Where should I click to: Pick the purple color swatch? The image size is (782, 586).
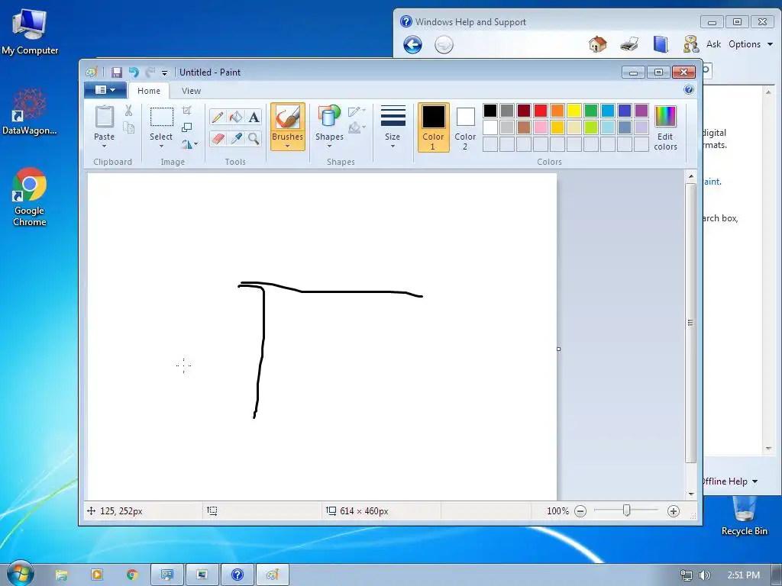[641, 110]
